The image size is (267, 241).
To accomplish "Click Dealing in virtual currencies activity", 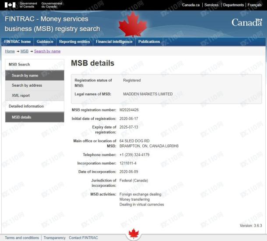I will point(142,204).
